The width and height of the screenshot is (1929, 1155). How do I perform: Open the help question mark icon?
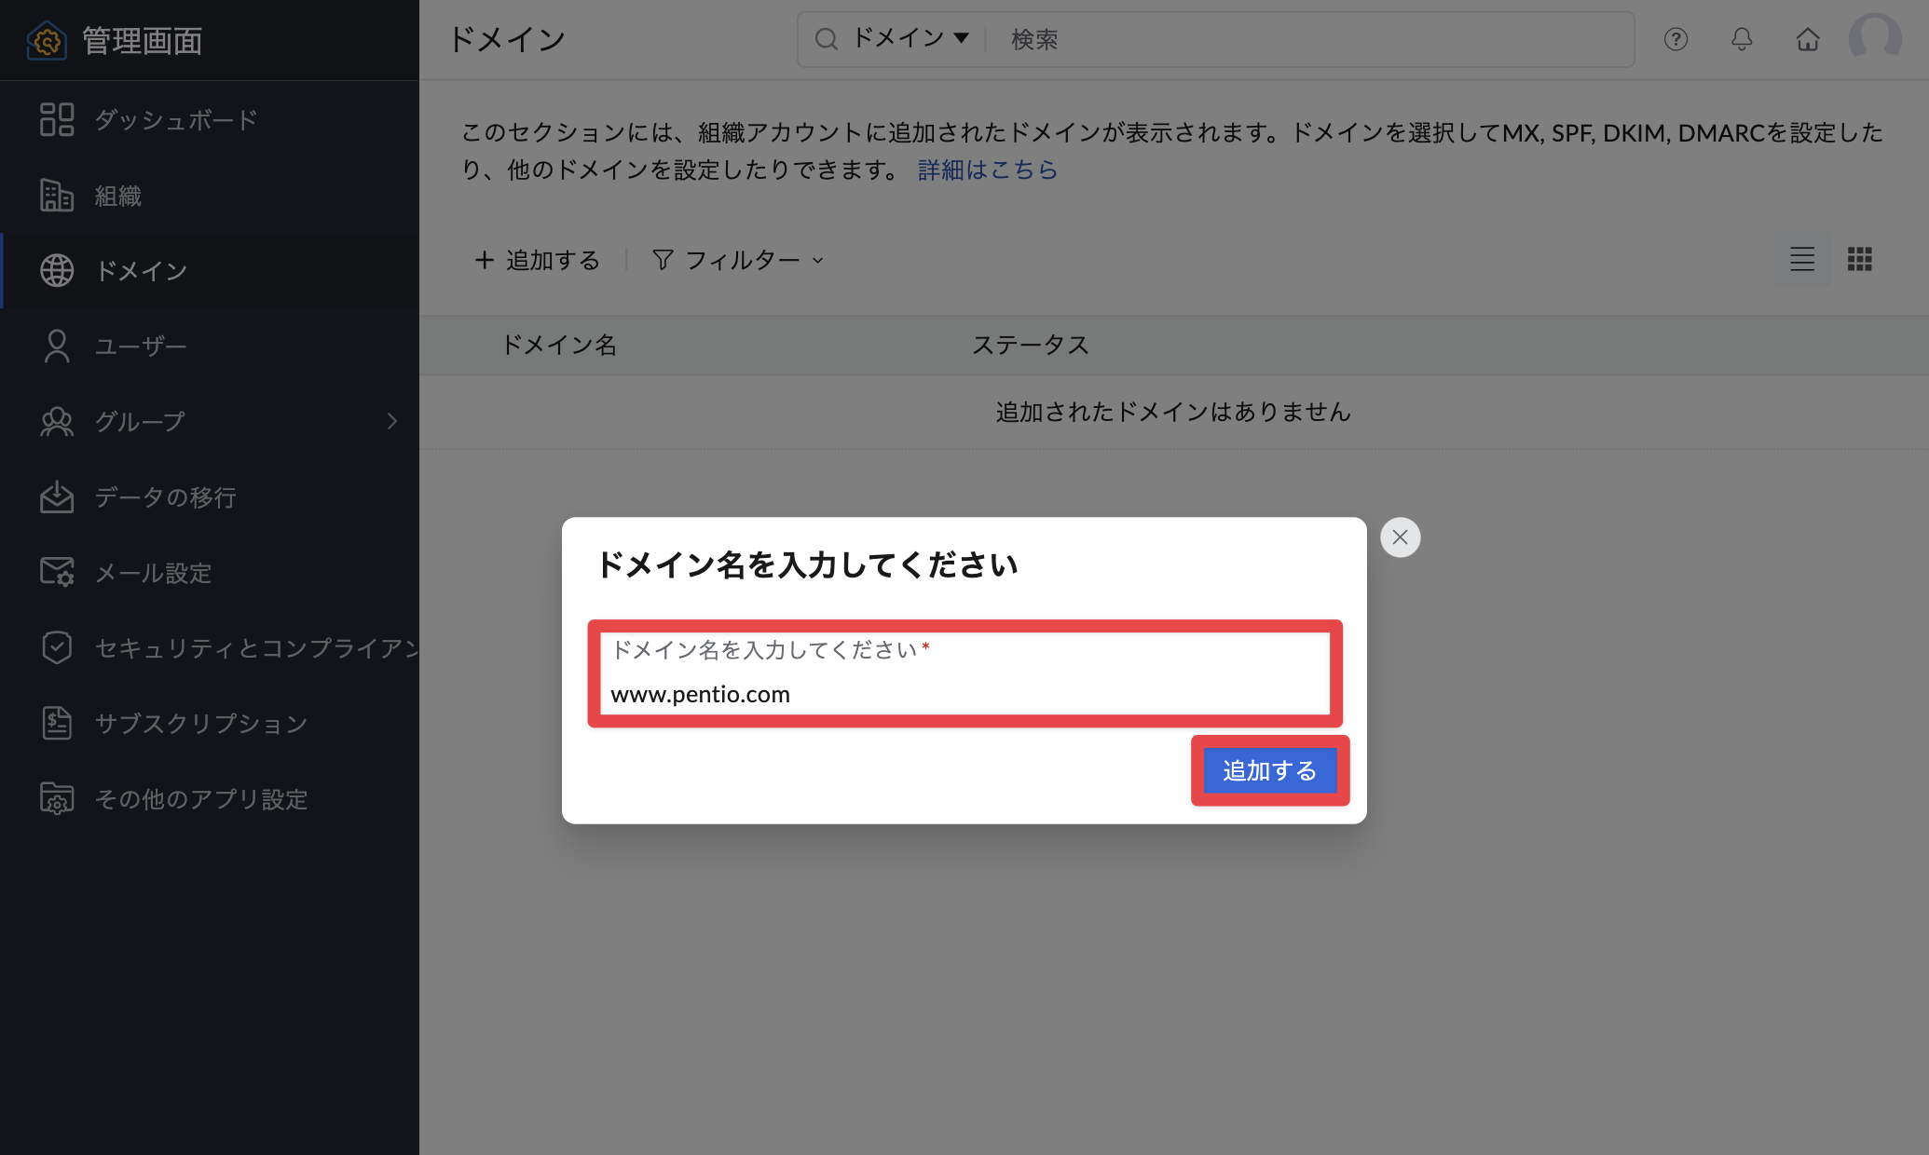coord(1676,39)
